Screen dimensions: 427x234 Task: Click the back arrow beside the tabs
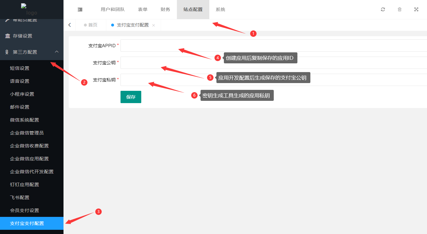coord(70,25)
